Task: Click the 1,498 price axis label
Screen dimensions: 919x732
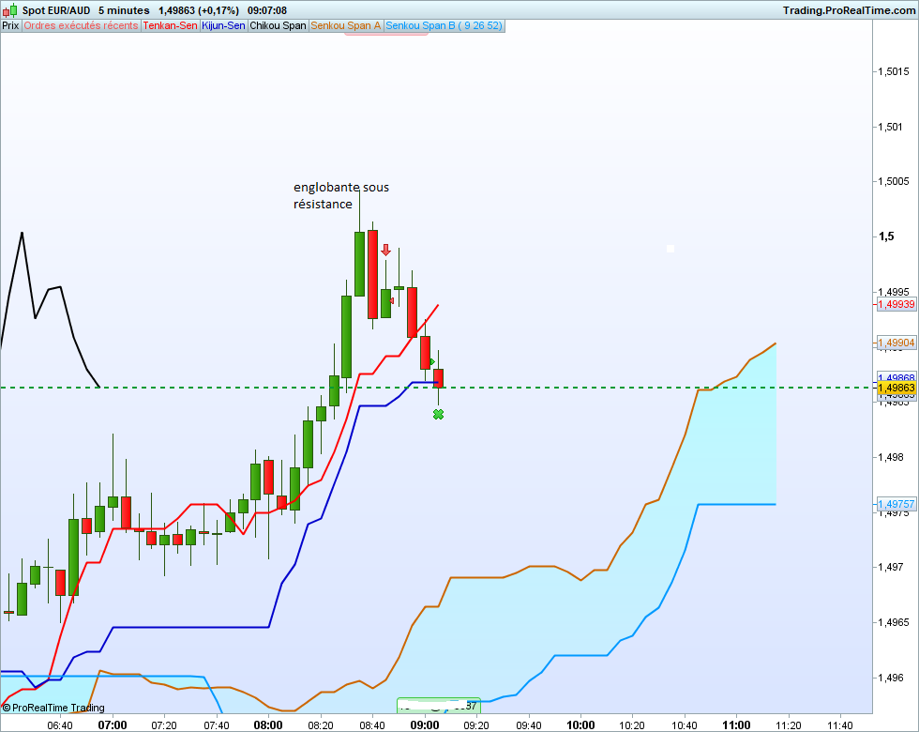Action: pyautogui.click(x=890, y=457)
